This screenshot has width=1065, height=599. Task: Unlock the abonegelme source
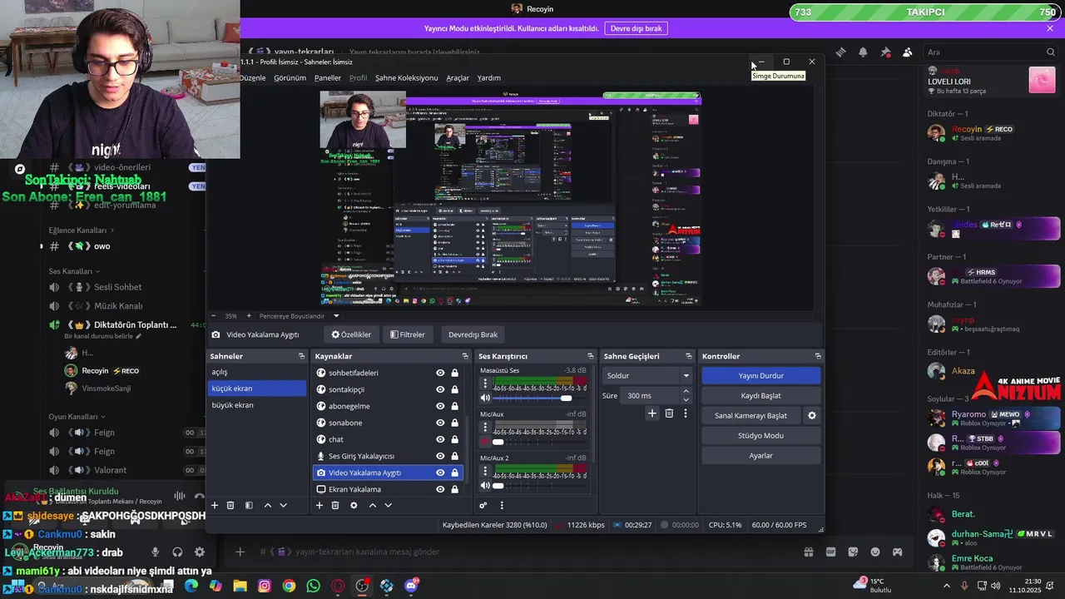point(454,406)
